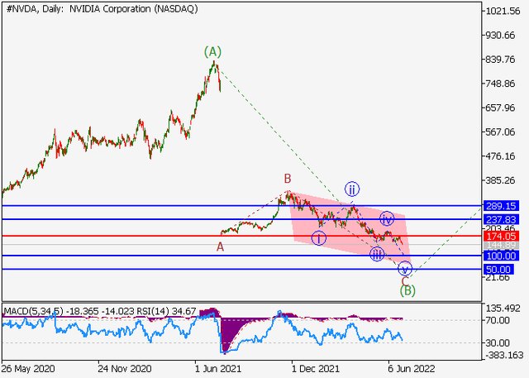The image size is (529, 378).
Task: Click the 135.492 indicator scale value
Action: point(503,309)
